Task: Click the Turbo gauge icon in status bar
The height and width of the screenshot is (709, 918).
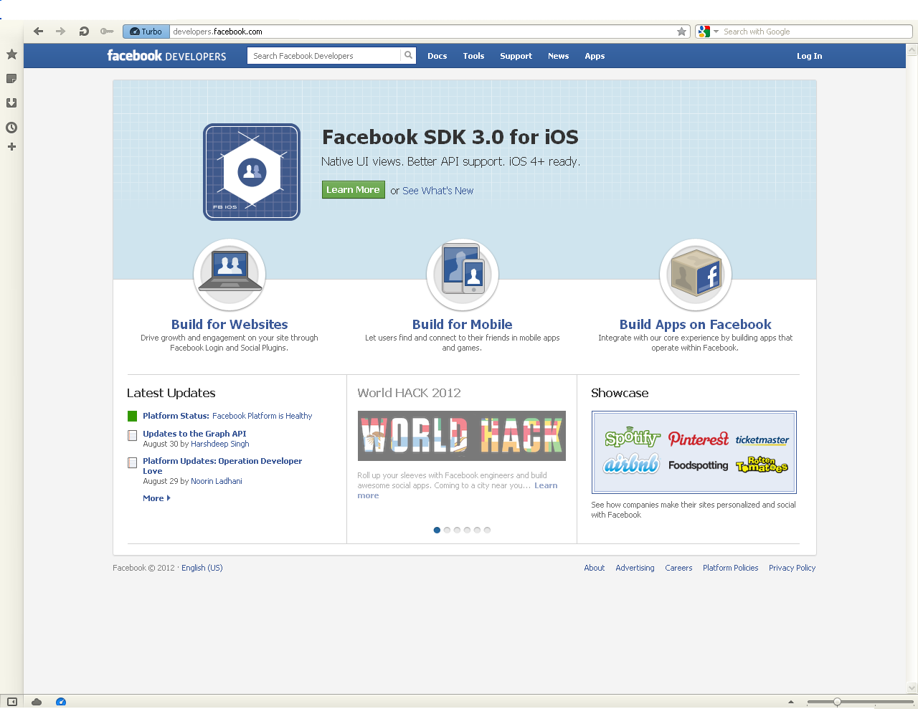Action: point(61,702)
